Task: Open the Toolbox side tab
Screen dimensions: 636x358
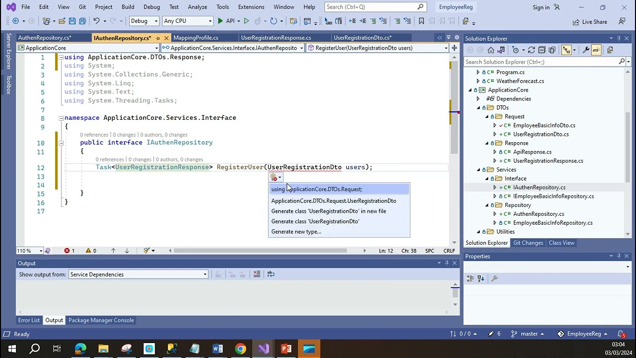Action: click(8, 86)
